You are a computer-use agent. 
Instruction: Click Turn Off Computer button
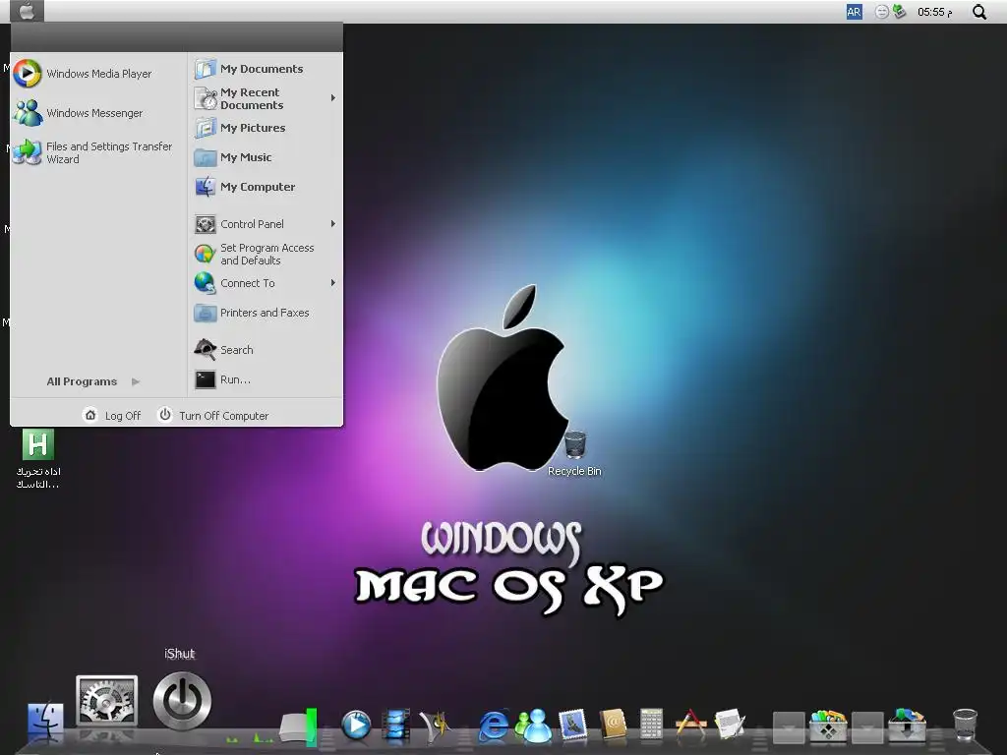pos(213,416)
